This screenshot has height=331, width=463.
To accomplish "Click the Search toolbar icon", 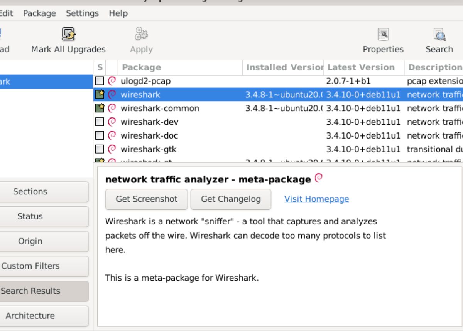I will click(439, 35).
